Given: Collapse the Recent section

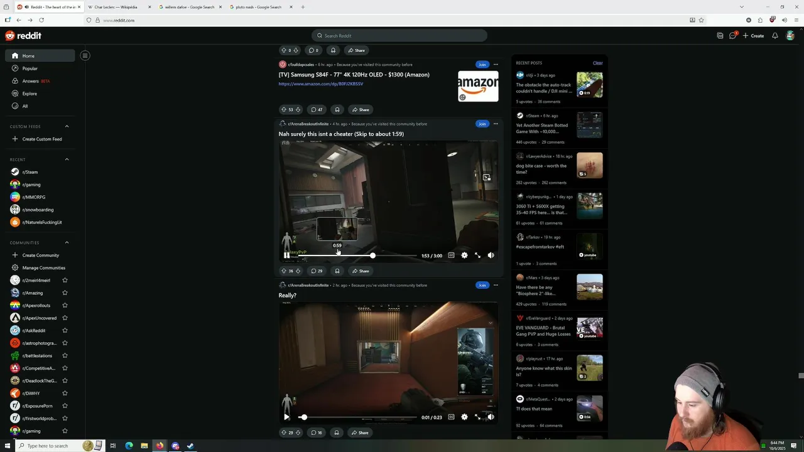Looking at the screenshot, I should (x=67, y=159).
